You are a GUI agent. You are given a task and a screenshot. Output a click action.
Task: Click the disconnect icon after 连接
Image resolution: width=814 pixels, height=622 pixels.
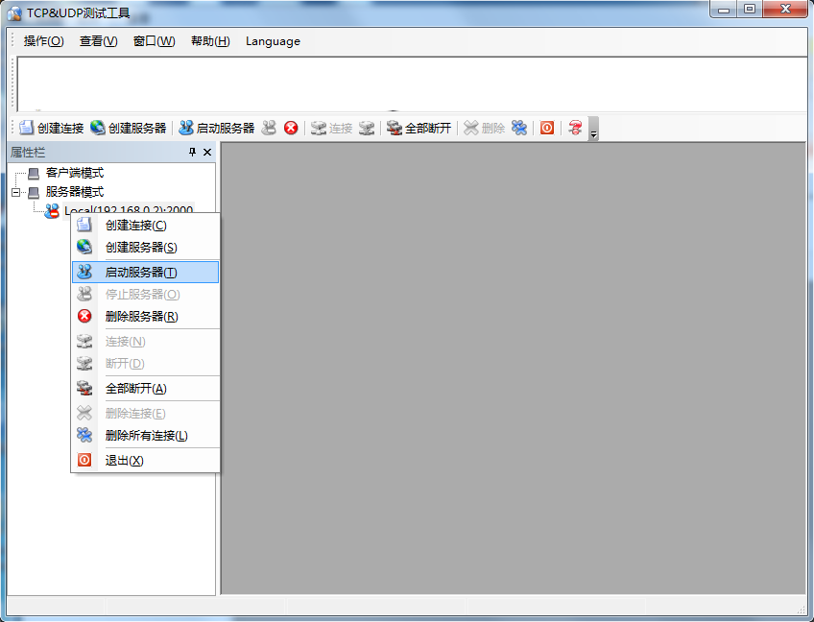point(367,128)
